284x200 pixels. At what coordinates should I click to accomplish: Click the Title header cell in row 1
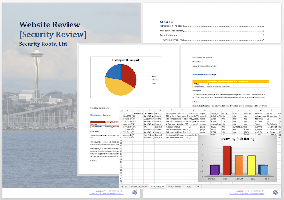tap(128, 113)
